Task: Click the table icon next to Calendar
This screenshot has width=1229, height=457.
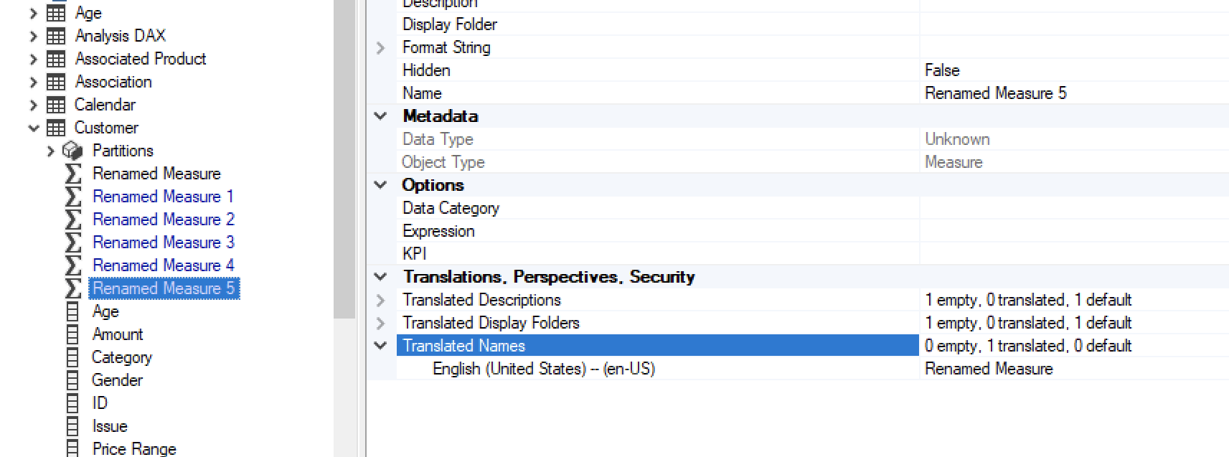Action: [55, 104]
